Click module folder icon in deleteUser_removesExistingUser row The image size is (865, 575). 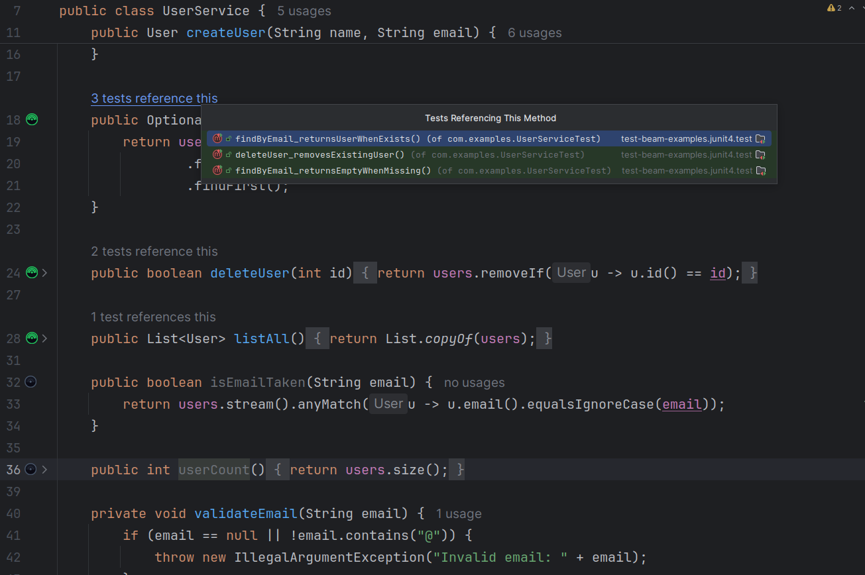pos(760,155)
